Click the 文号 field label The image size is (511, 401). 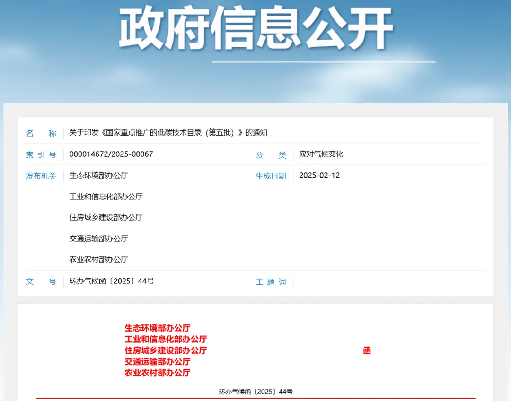[41, 282]
